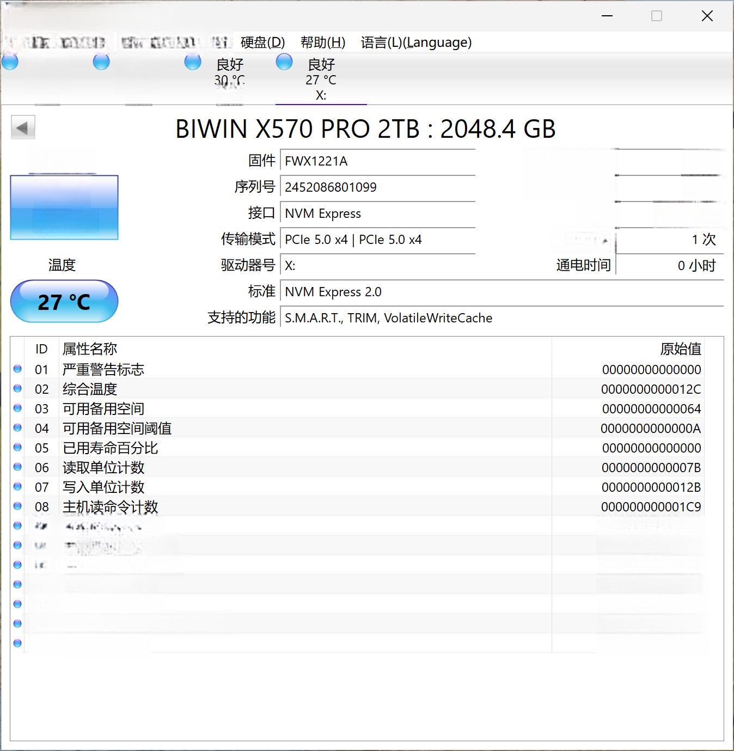Click the serial number field 2452086801099
Viewport: 734px width, 751px height.
[x=377, y=187]
